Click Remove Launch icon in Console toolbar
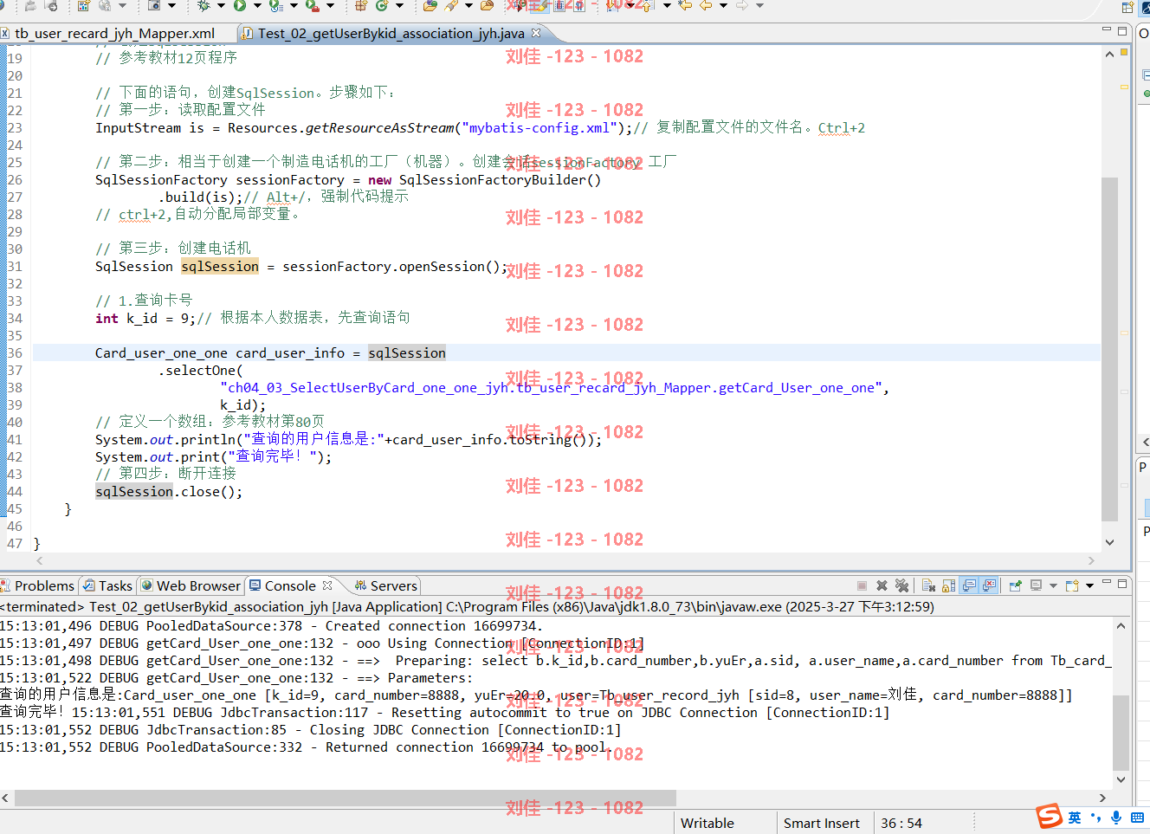 (882, 585)
